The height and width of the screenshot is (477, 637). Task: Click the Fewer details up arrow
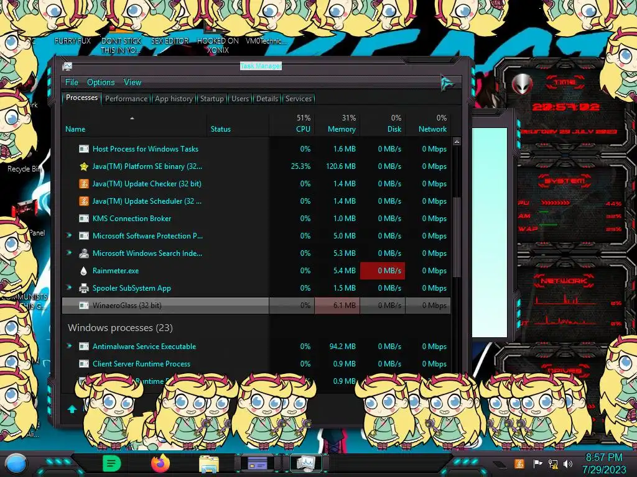(72, 409)
